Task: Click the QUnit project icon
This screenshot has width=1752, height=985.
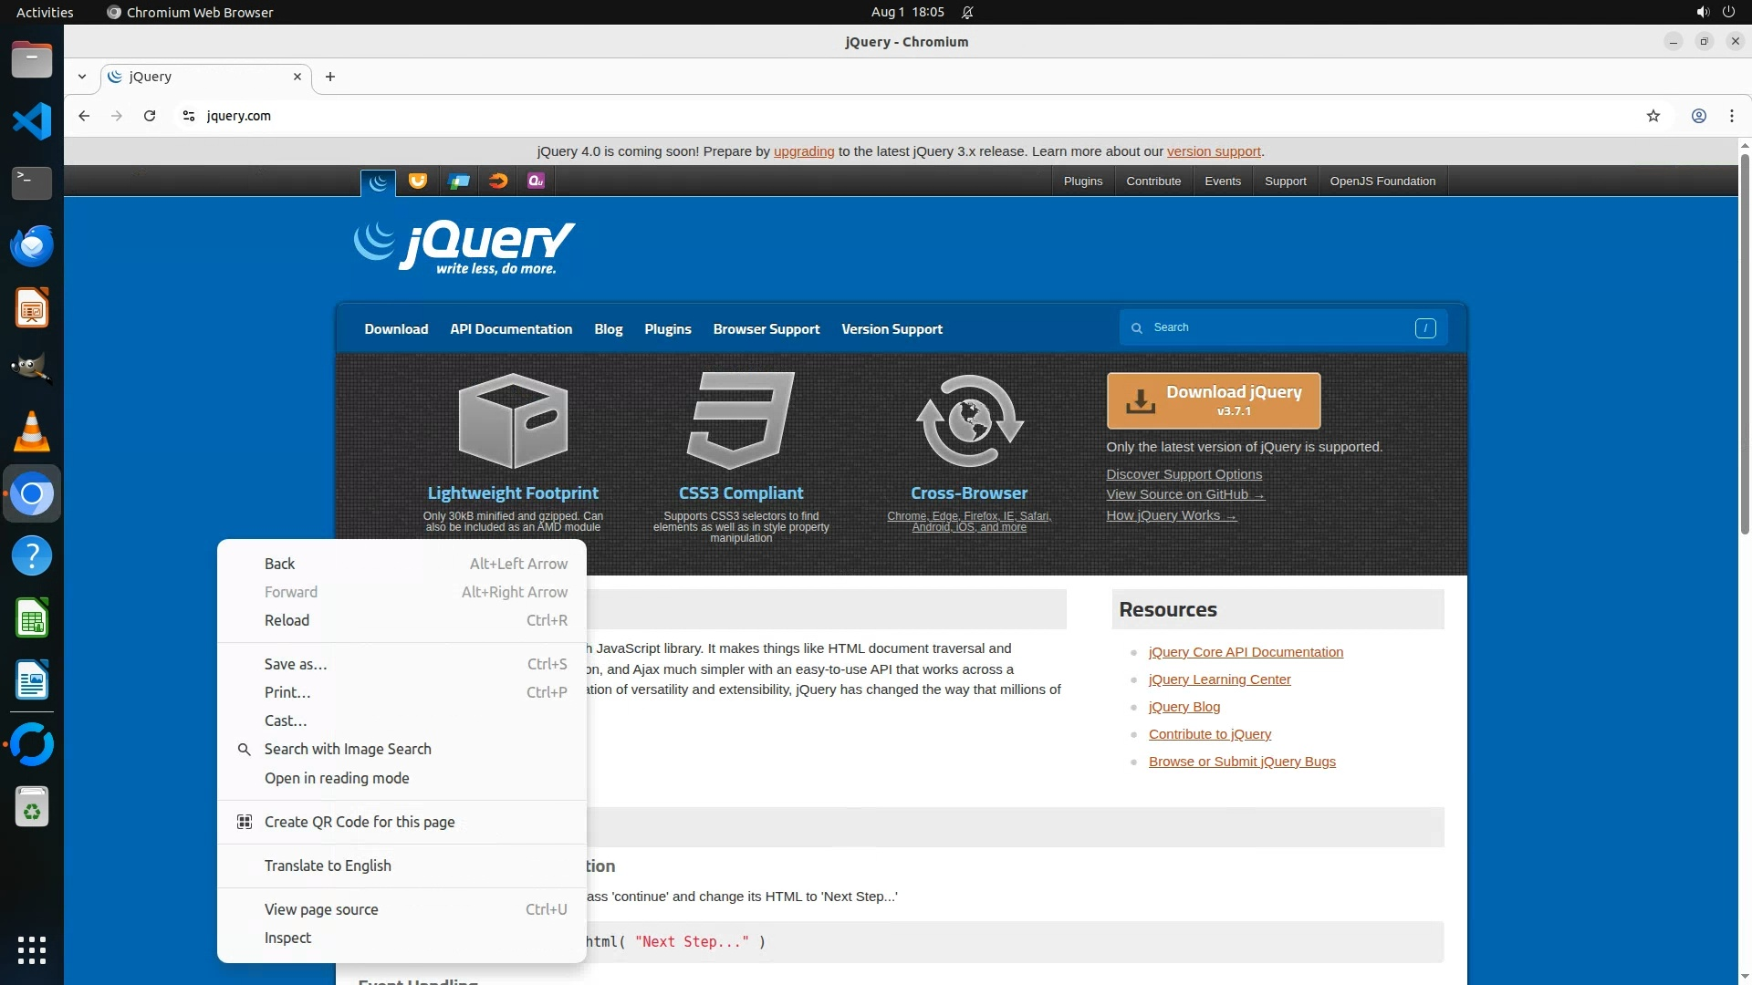Action: click(x=536, y=181)
